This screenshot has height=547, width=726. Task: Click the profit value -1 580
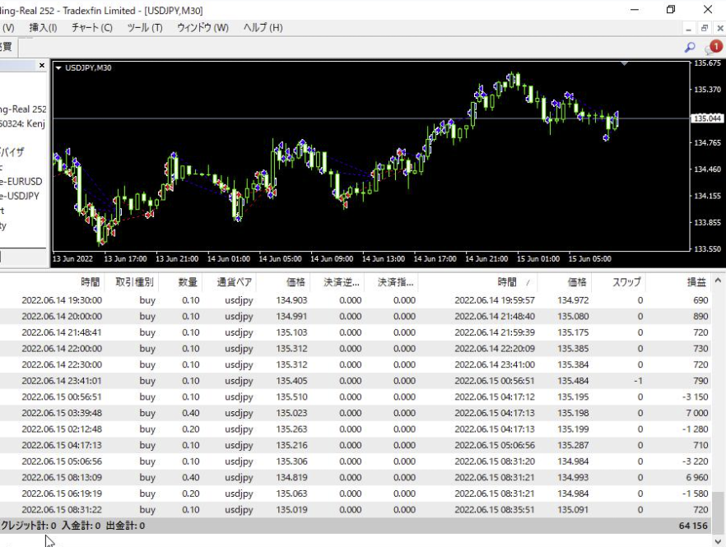click(695, 494)
